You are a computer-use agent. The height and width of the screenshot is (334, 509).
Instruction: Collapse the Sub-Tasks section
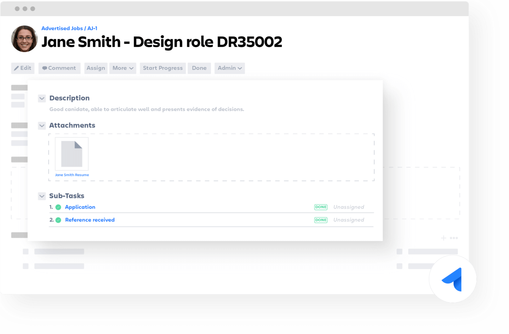42,196
